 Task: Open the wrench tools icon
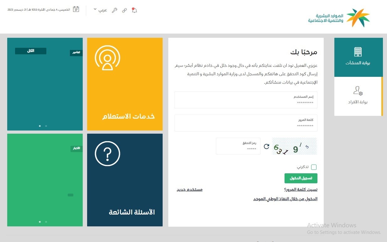(114, 10)
